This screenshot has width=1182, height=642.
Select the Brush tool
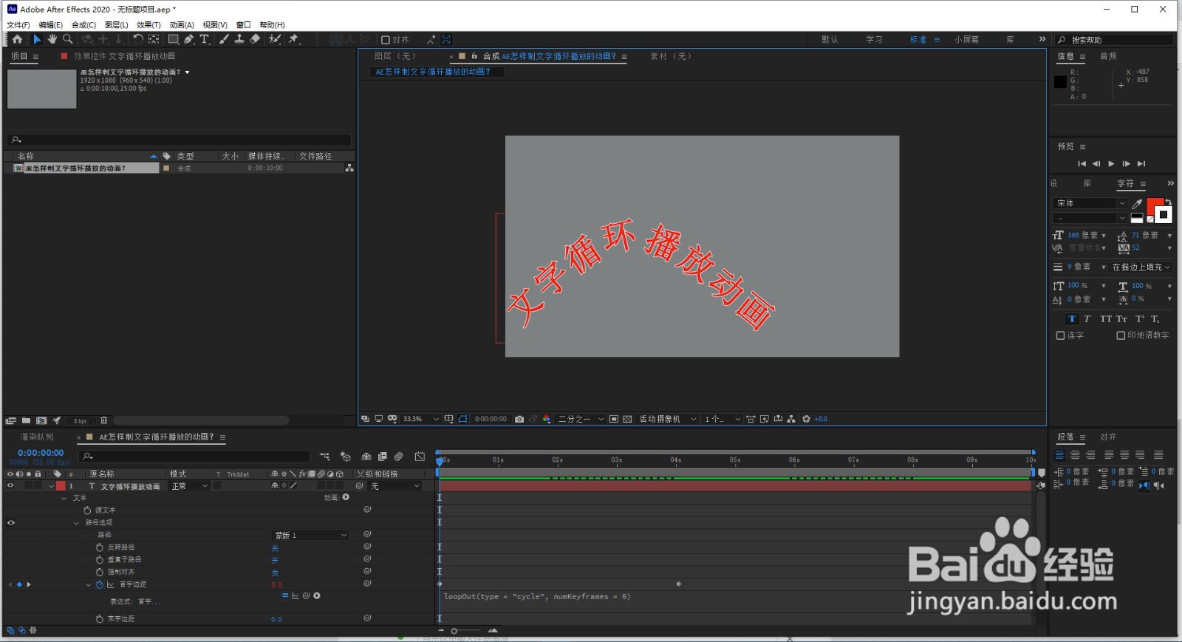(224, 39)
